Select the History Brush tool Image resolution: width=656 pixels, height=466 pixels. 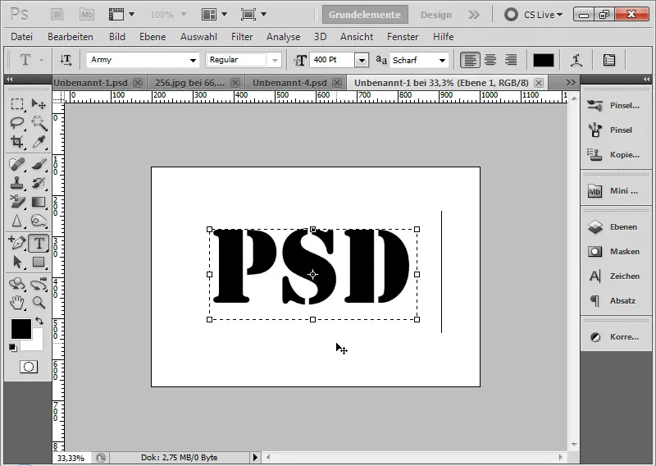coord(39,184)
